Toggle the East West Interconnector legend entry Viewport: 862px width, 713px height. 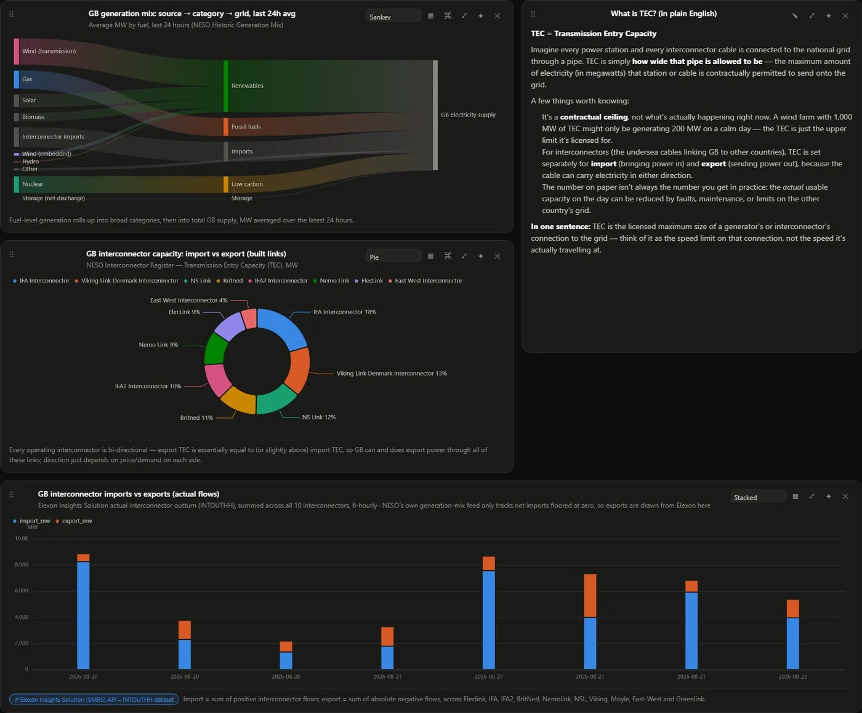coord(425,281)
